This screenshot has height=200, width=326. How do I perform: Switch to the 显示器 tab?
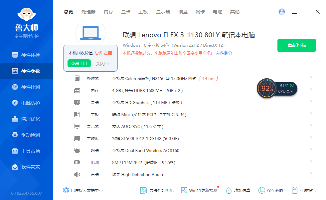163,12
